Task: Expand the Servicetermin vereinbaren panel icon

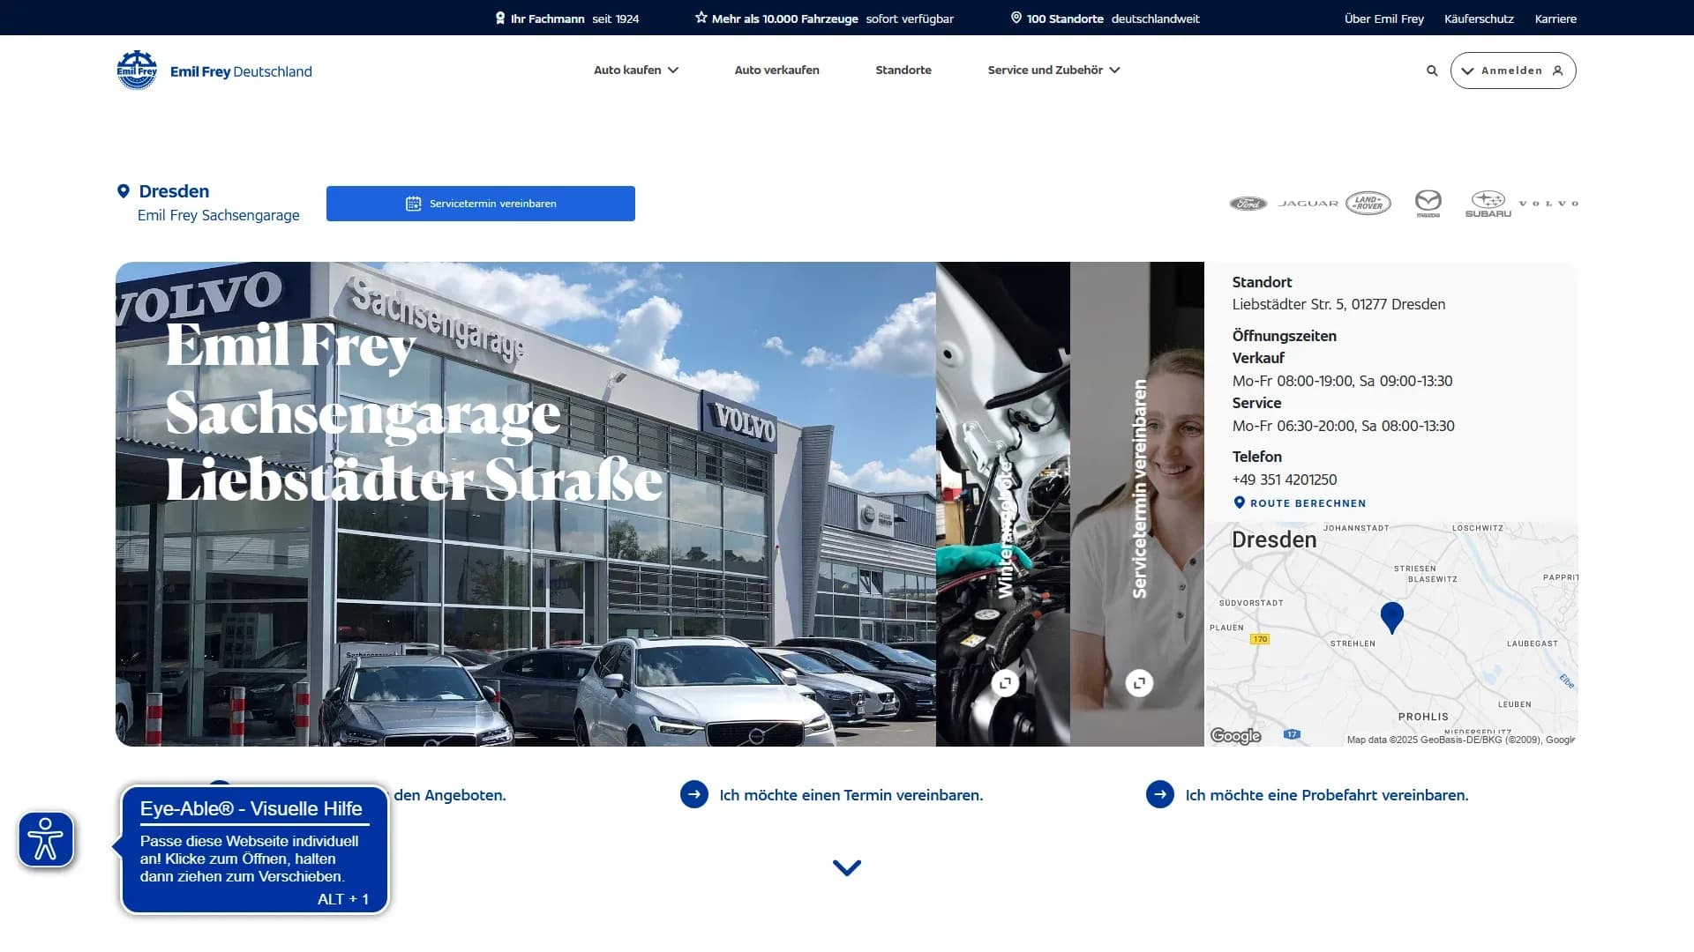Action: [x=1139, y=683]
